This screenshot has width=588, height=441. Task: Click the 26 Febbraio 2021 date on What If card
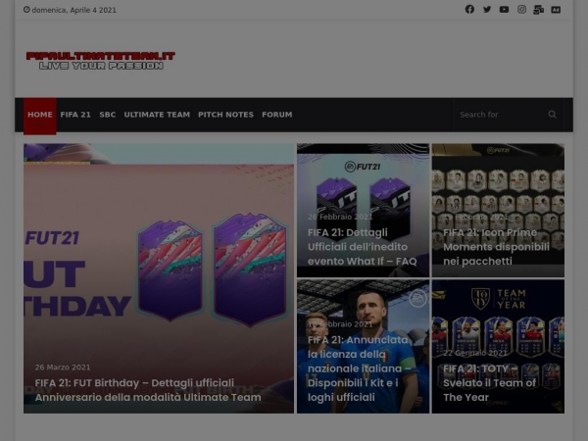[340, 217]
